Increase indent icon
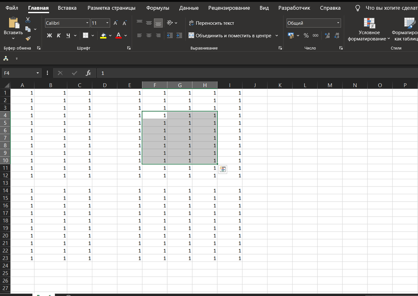This screenshot has height=296, width=418. 179,35
